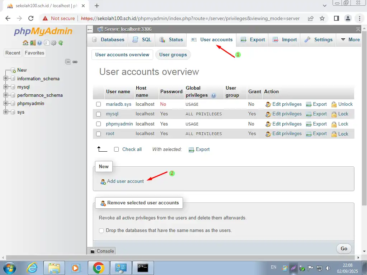Image resolution: width=367 pixels, height=275 pixels.
Task: Open phpMyAdmin documentation help icon
Action: [39, 43]
